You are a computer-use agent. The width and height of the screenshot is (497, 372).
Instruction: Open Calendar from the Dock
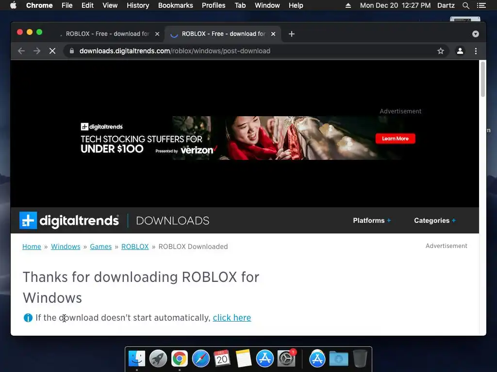click(222, 358)
